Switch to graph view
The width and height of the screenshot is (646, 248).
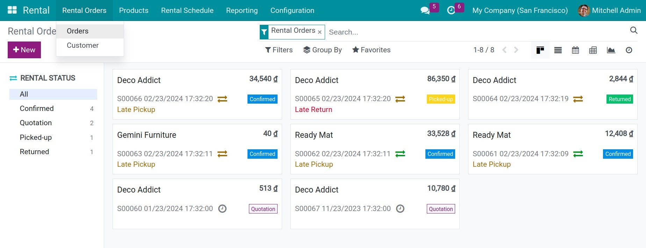click(611, 50)
